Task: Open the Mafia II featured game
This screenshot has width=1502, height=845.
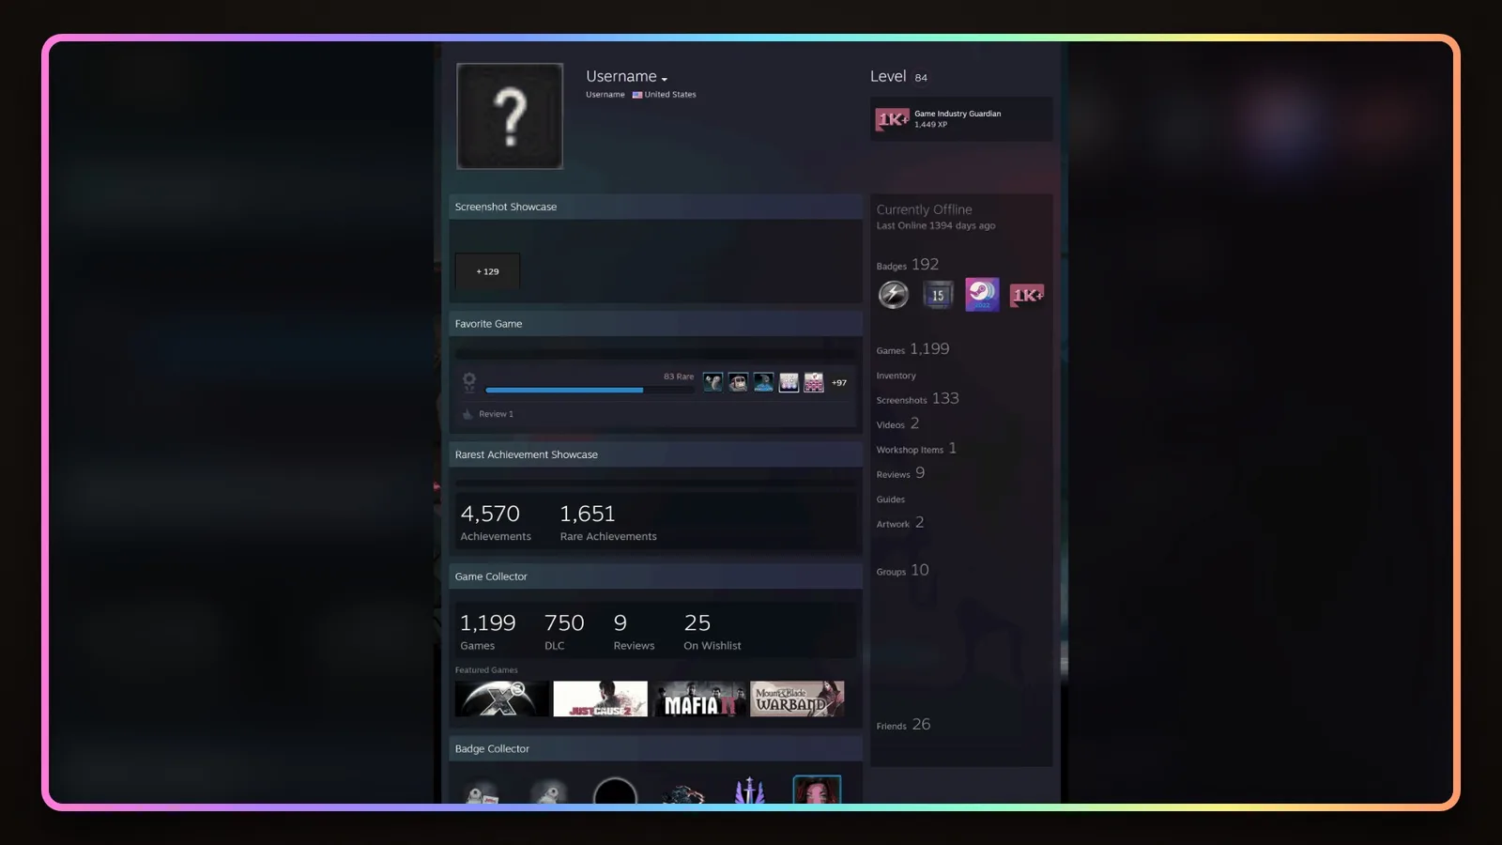Action: [x=699, y=699]
